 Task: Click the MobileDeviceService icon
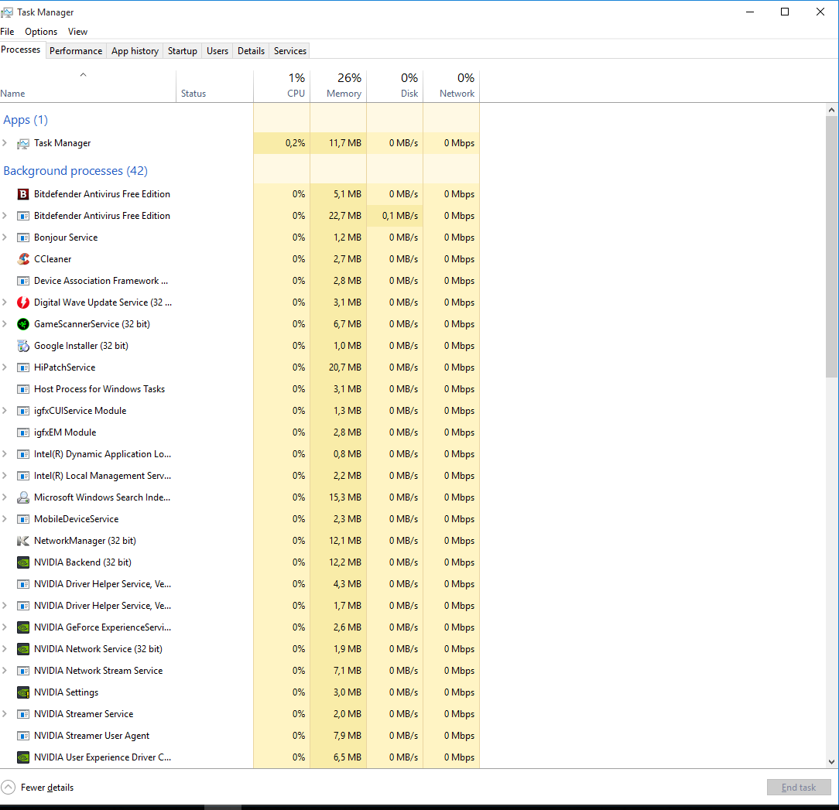coord(23,519)
